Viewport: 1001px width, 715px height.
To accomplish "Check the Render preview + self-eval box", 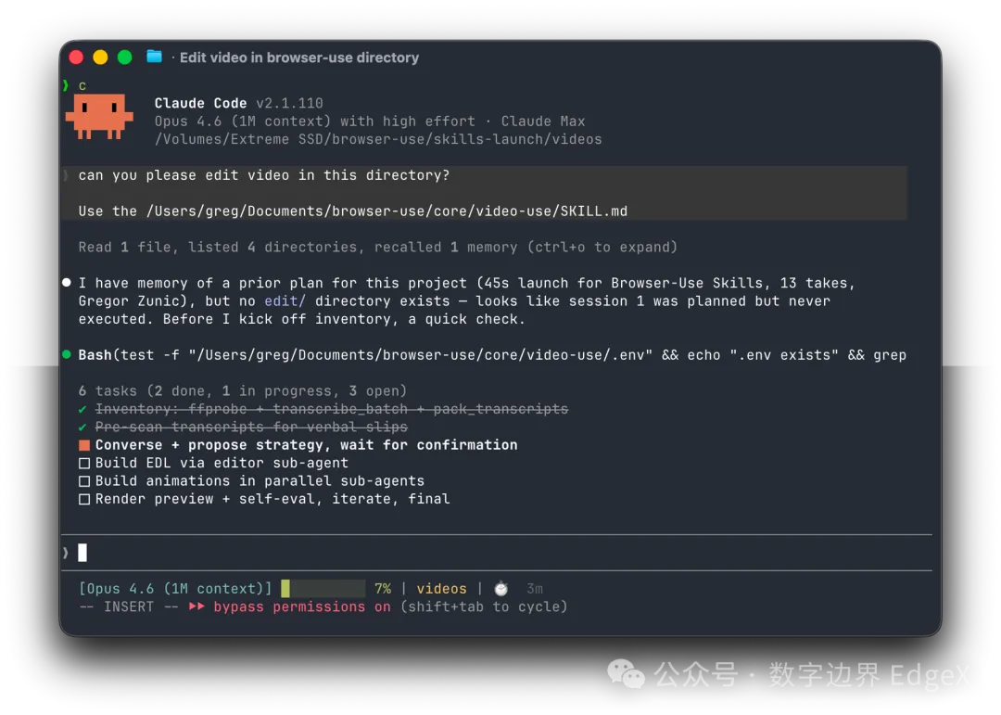I will tap(83, 499).
